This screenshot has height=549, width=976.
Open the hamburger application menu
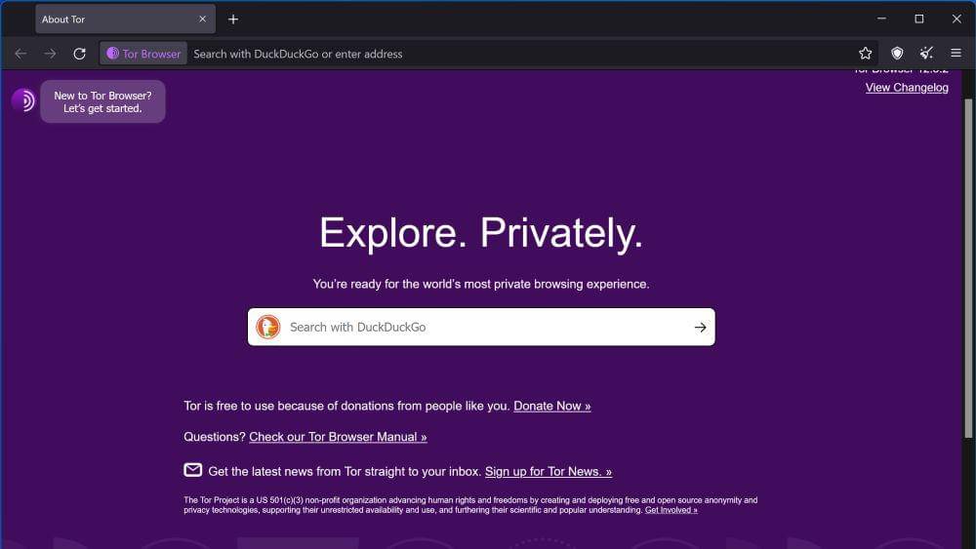pos(956,54)
